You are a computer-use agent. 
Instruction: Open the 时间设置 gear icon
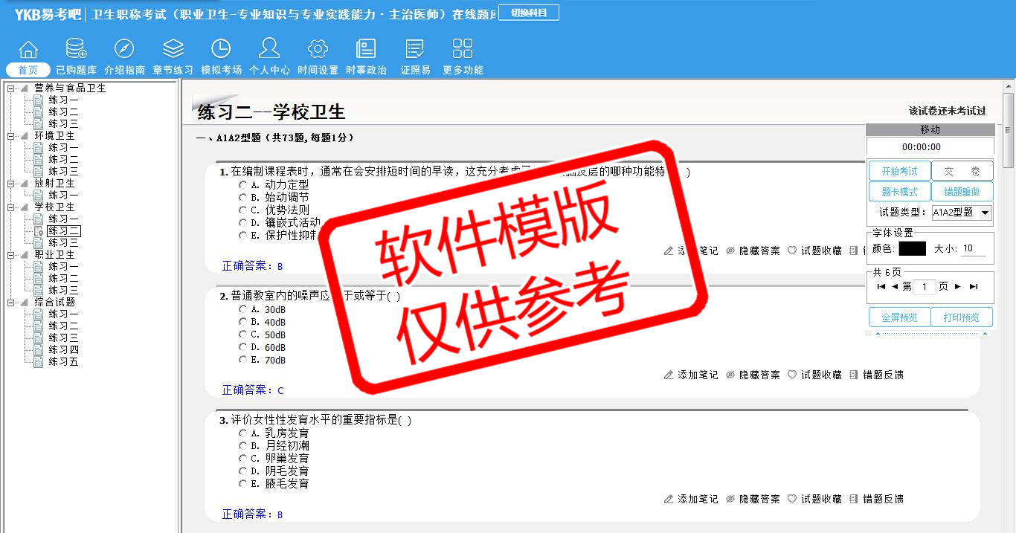click(318, 50)
